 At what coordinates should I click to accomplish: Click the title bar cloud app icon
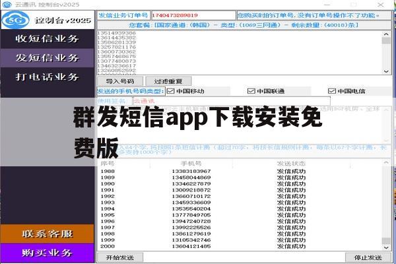[7, 5]
